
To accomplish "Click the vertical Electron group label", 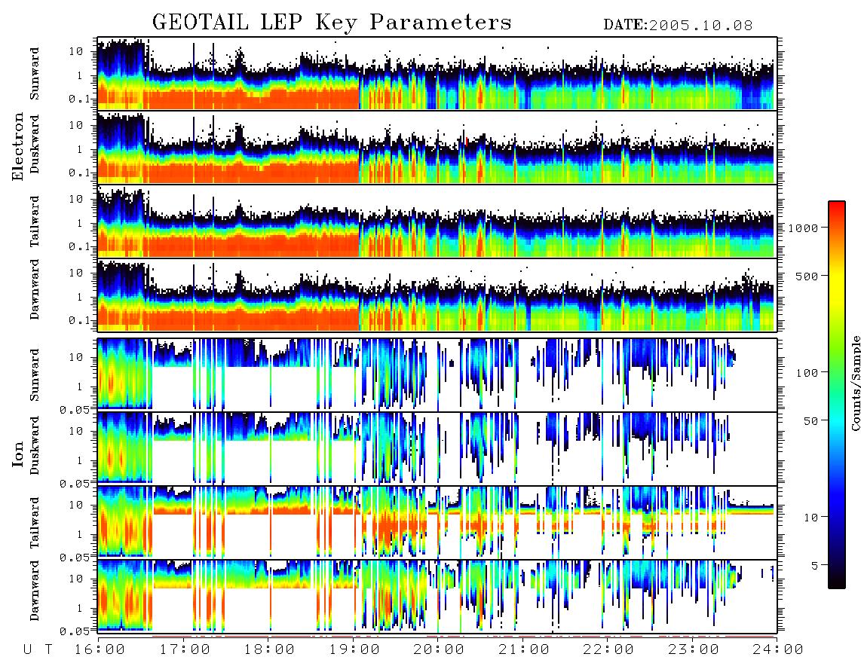I will tap(18, 146).
